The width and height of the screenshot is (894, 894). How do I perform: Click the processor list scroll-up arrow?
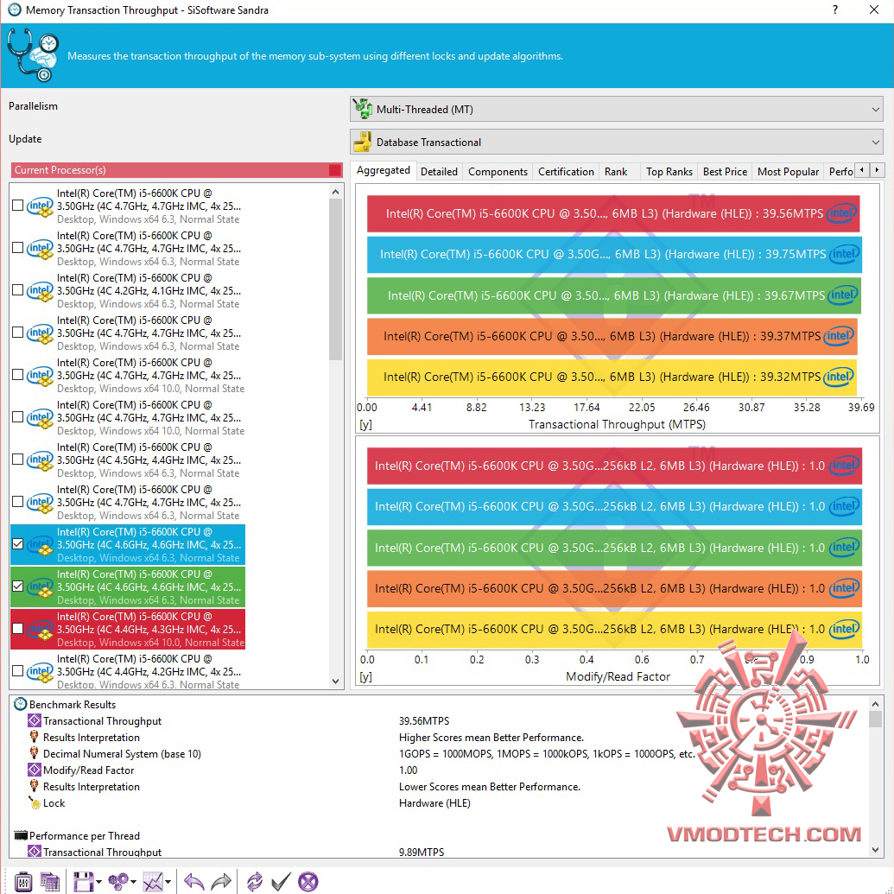(335, 192)
